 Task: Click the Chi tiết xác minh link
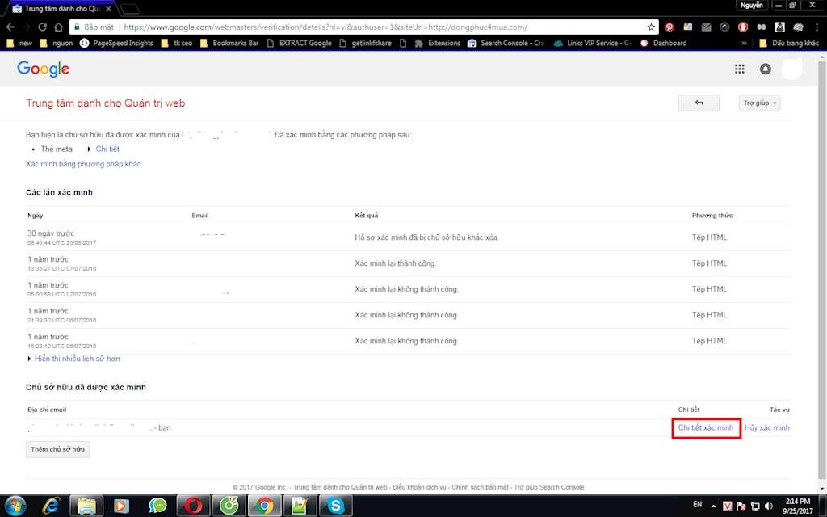(x=706, y=428)
